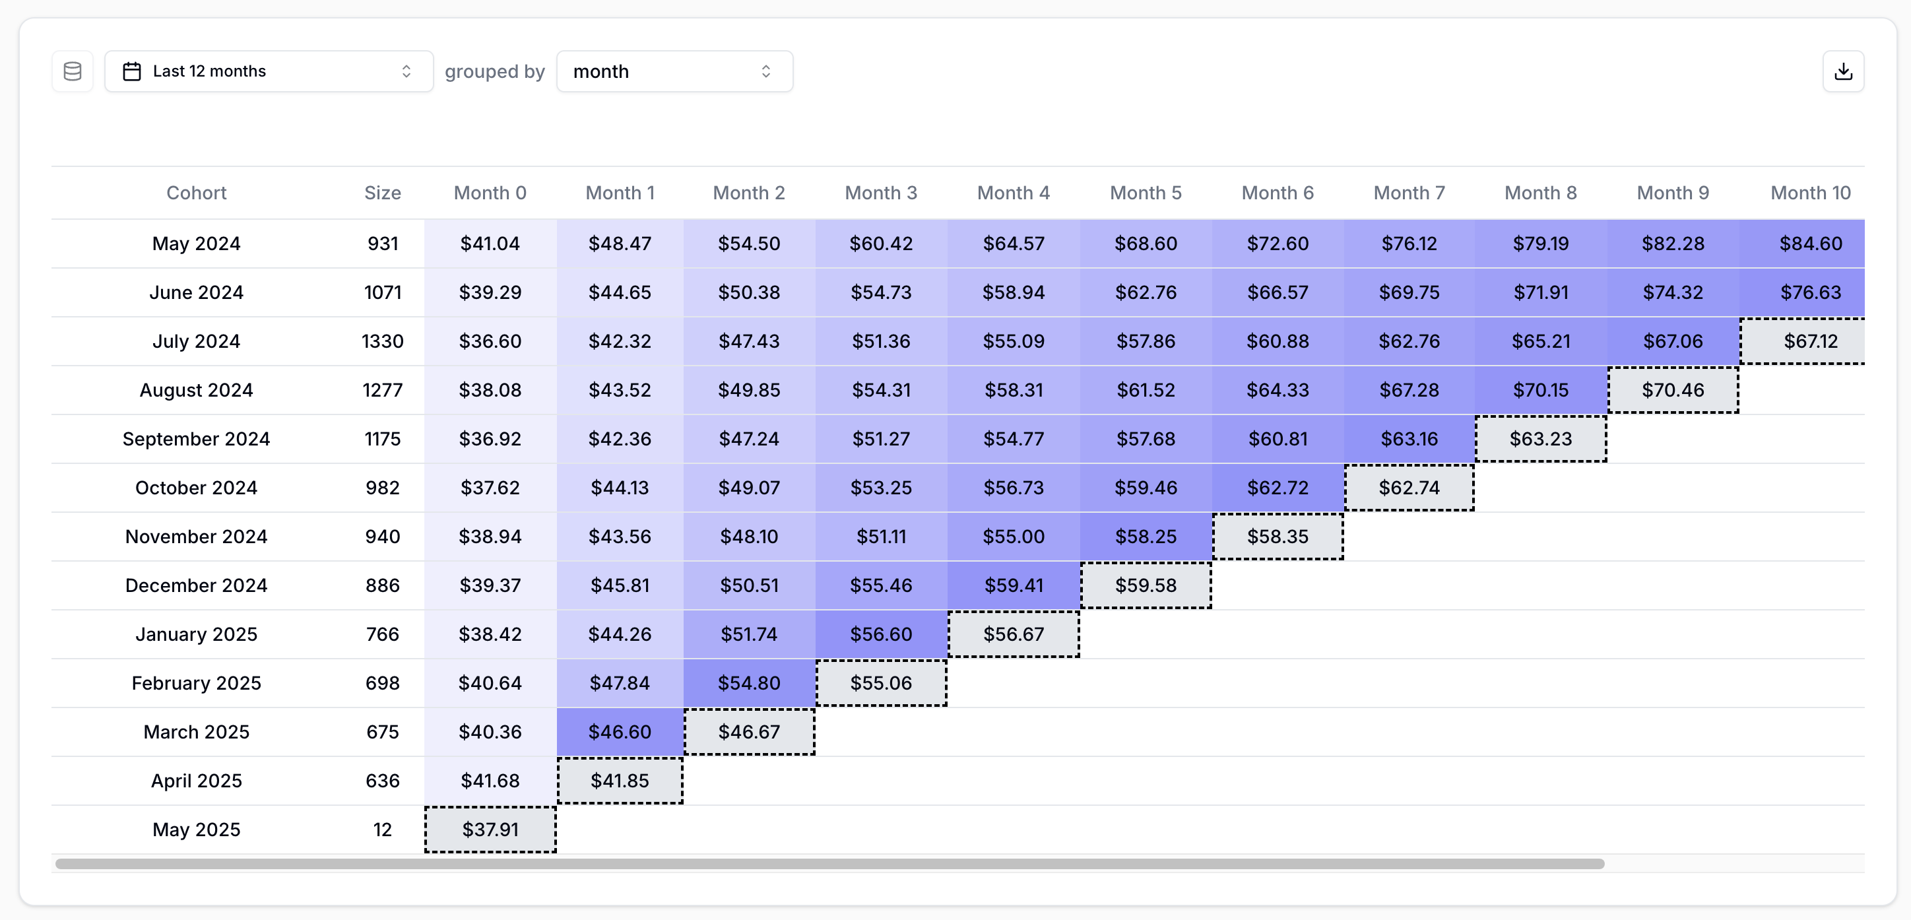Click the Month 0 column header

[x=490, y=193]
